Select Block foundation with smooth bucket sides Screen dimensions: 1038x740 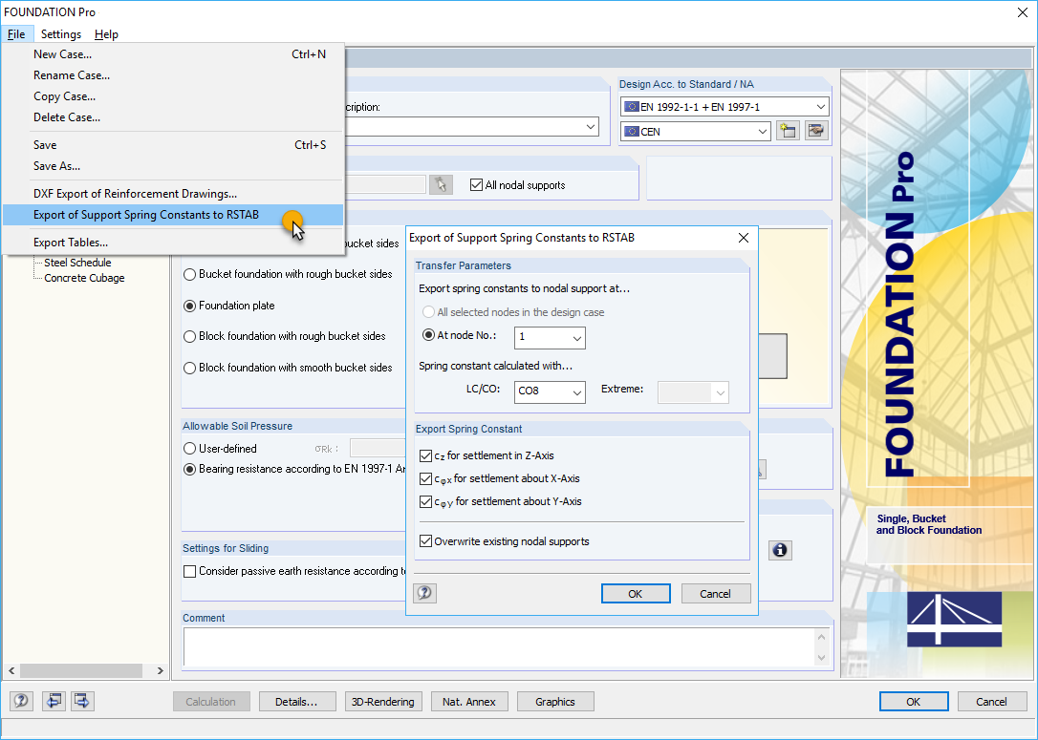pyautogui.click(x=189, y=368)
